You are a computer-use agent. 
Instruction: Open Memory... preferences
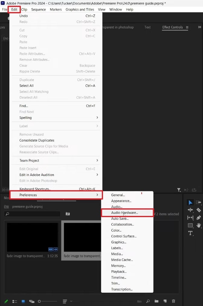(127, 265)
